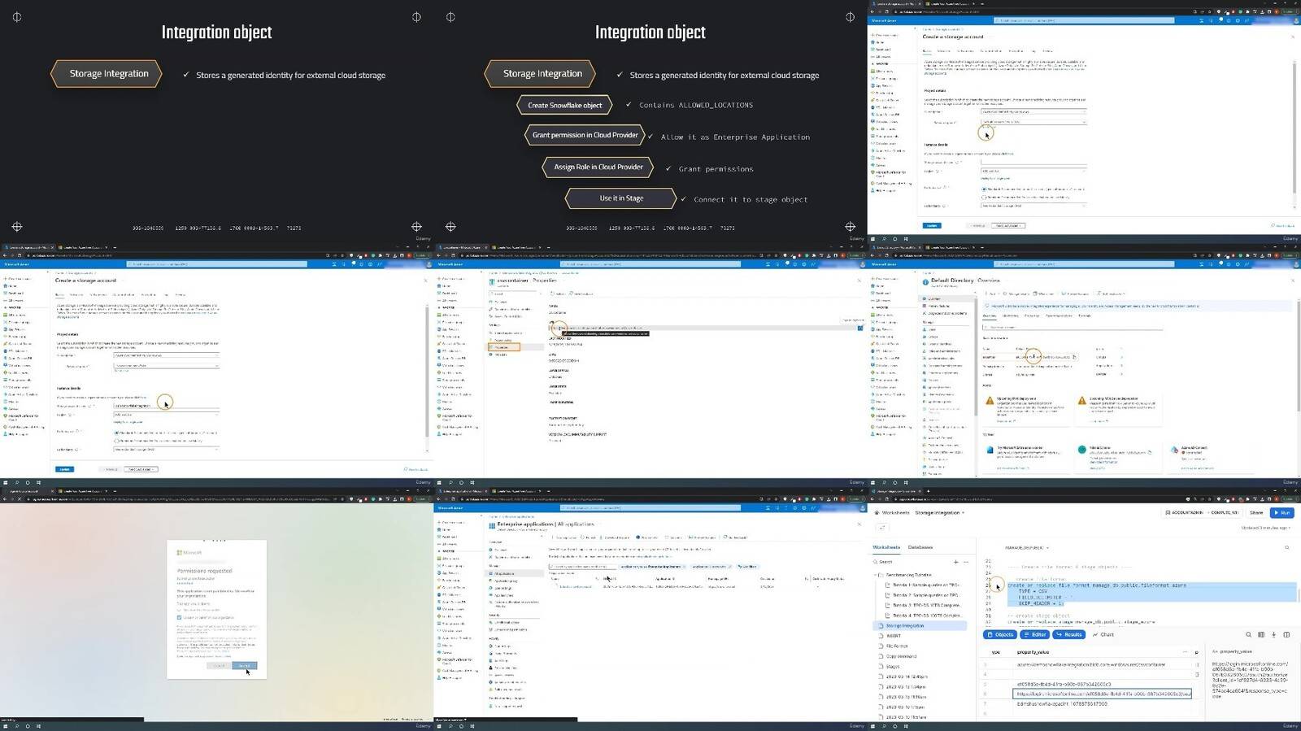Open the Storage integration worksheet title dropdown
The height and width of the screenshot is (731, 1301).
[940, 513]
